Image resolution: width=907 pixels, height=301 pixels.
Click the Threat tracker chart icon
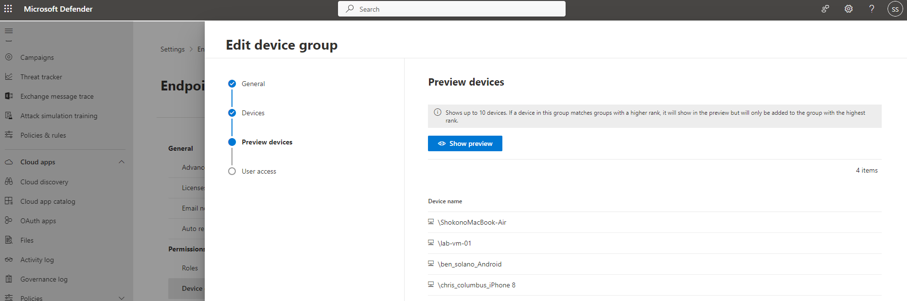click(x=9, y=76)
